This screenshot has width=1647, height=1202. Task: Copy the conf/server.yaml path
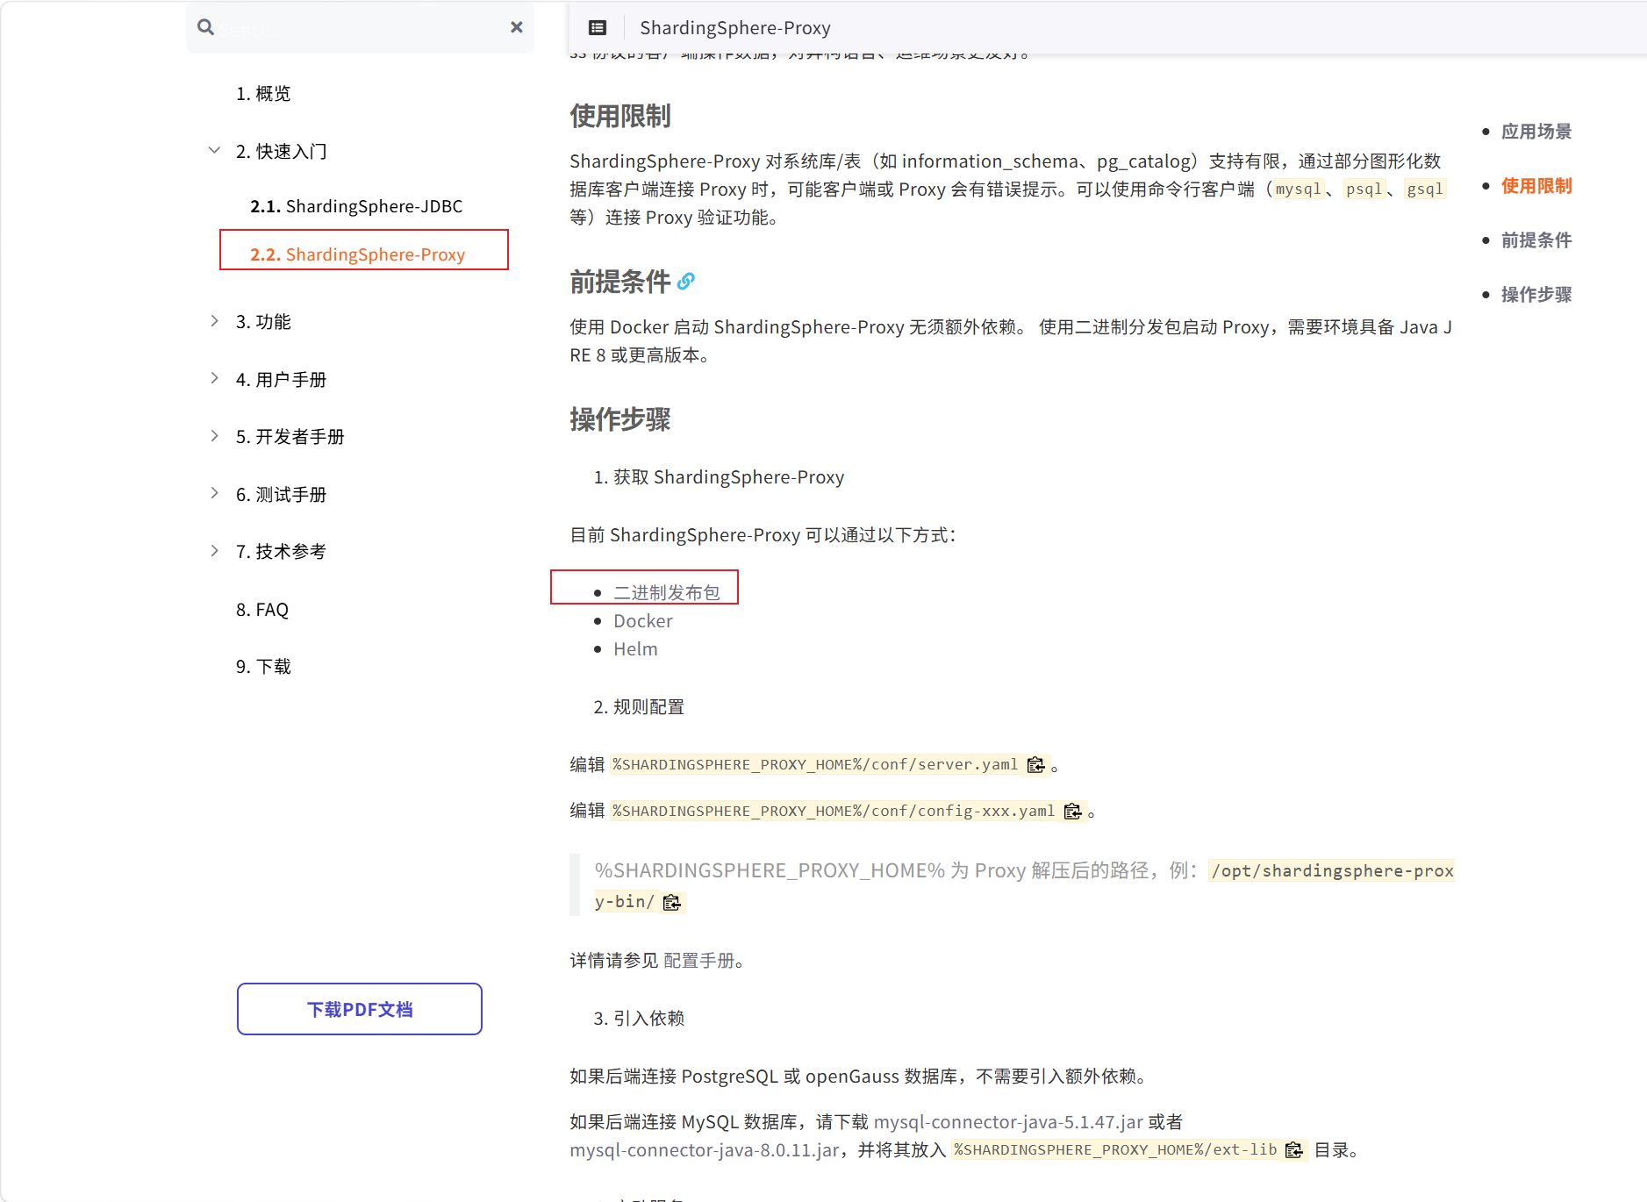click(1036, 765)
